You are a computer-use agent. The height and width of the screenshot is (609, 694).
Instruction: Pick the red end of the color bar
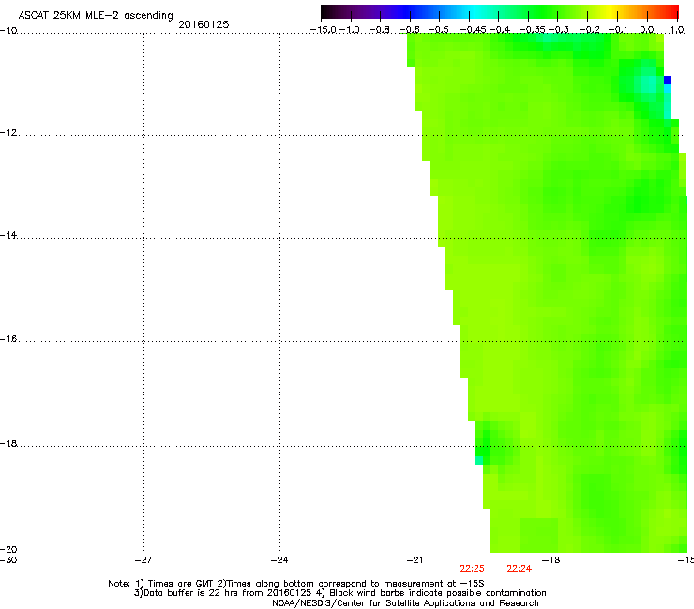673,12
